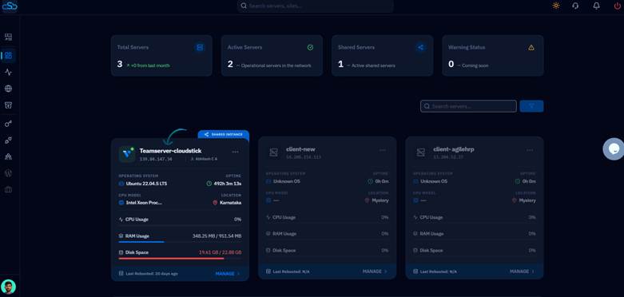Open client-new three-dot options menu

(383, 150)
